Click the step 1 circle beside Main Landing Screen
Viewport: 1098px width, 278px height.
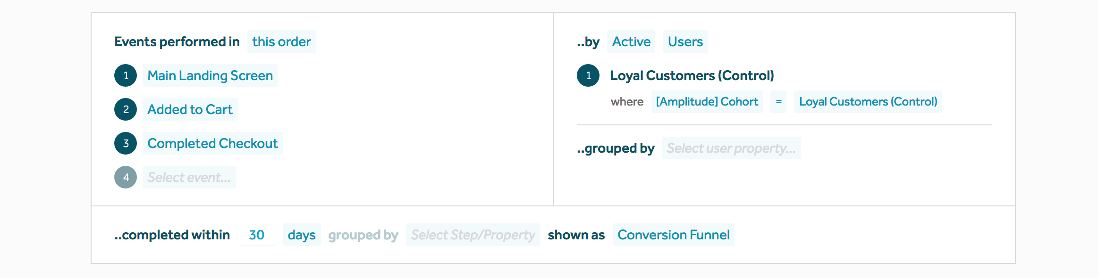point(125,75)
